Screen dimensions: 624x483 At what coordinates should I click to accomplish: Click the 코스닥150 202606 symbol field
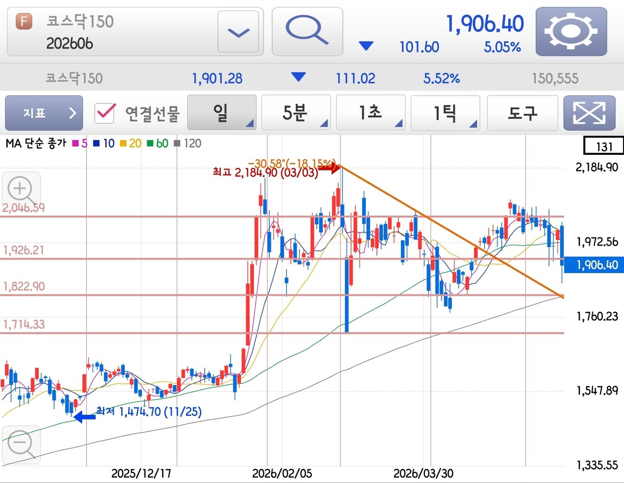tap(135, 32)
